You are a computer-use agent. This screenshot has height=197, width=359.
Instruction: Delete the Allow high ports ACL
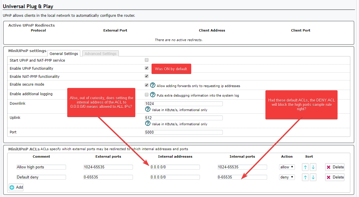335,167
